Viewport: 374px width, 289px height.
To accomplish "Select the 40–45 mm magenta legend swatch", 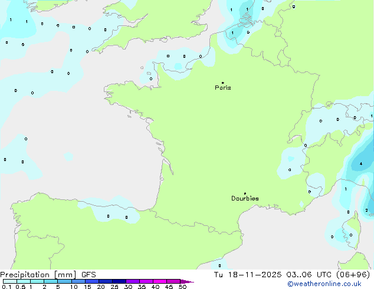I will coord(160,281).
